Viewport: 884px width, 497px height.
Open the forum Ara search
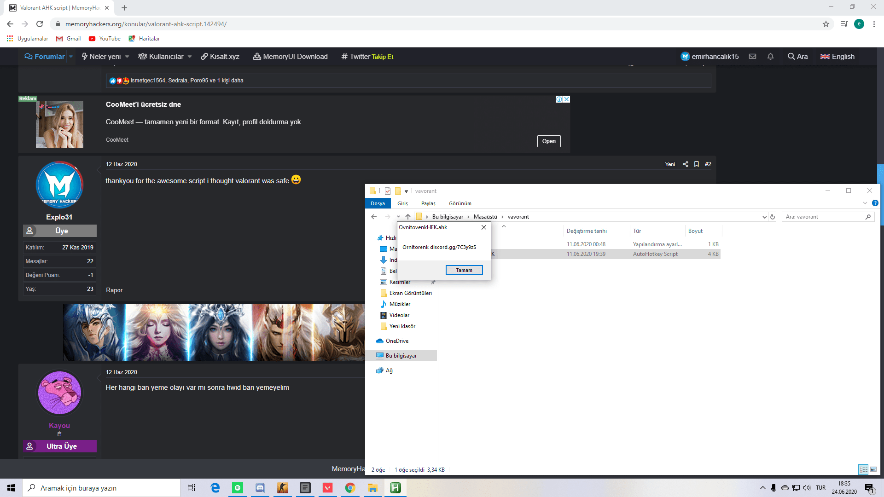(797, 57)
